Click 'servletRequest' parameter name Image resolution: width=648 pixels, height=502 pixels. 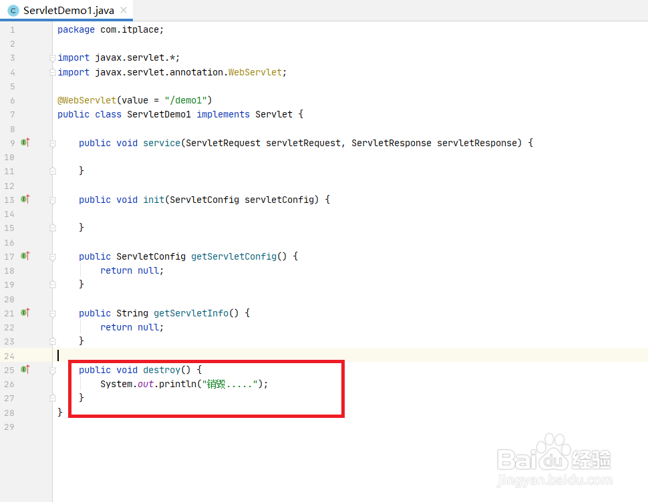[x=303, y=143]
